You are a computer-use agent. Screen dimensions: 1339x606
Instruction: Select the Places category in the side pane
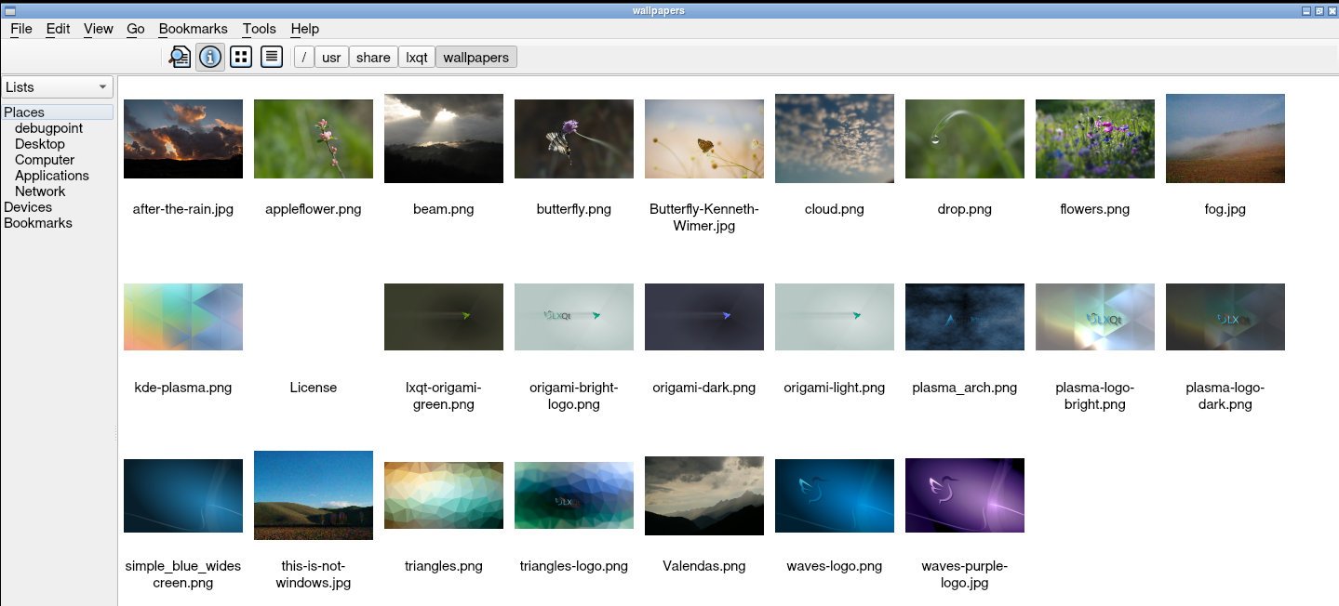pyautogui.click(x=24, y=112)
